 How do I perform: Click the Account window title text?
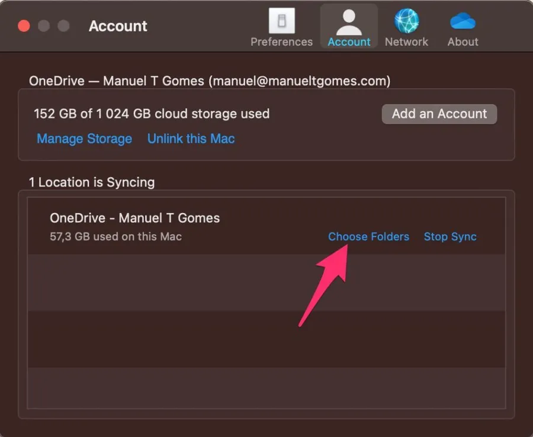(118, 26)
